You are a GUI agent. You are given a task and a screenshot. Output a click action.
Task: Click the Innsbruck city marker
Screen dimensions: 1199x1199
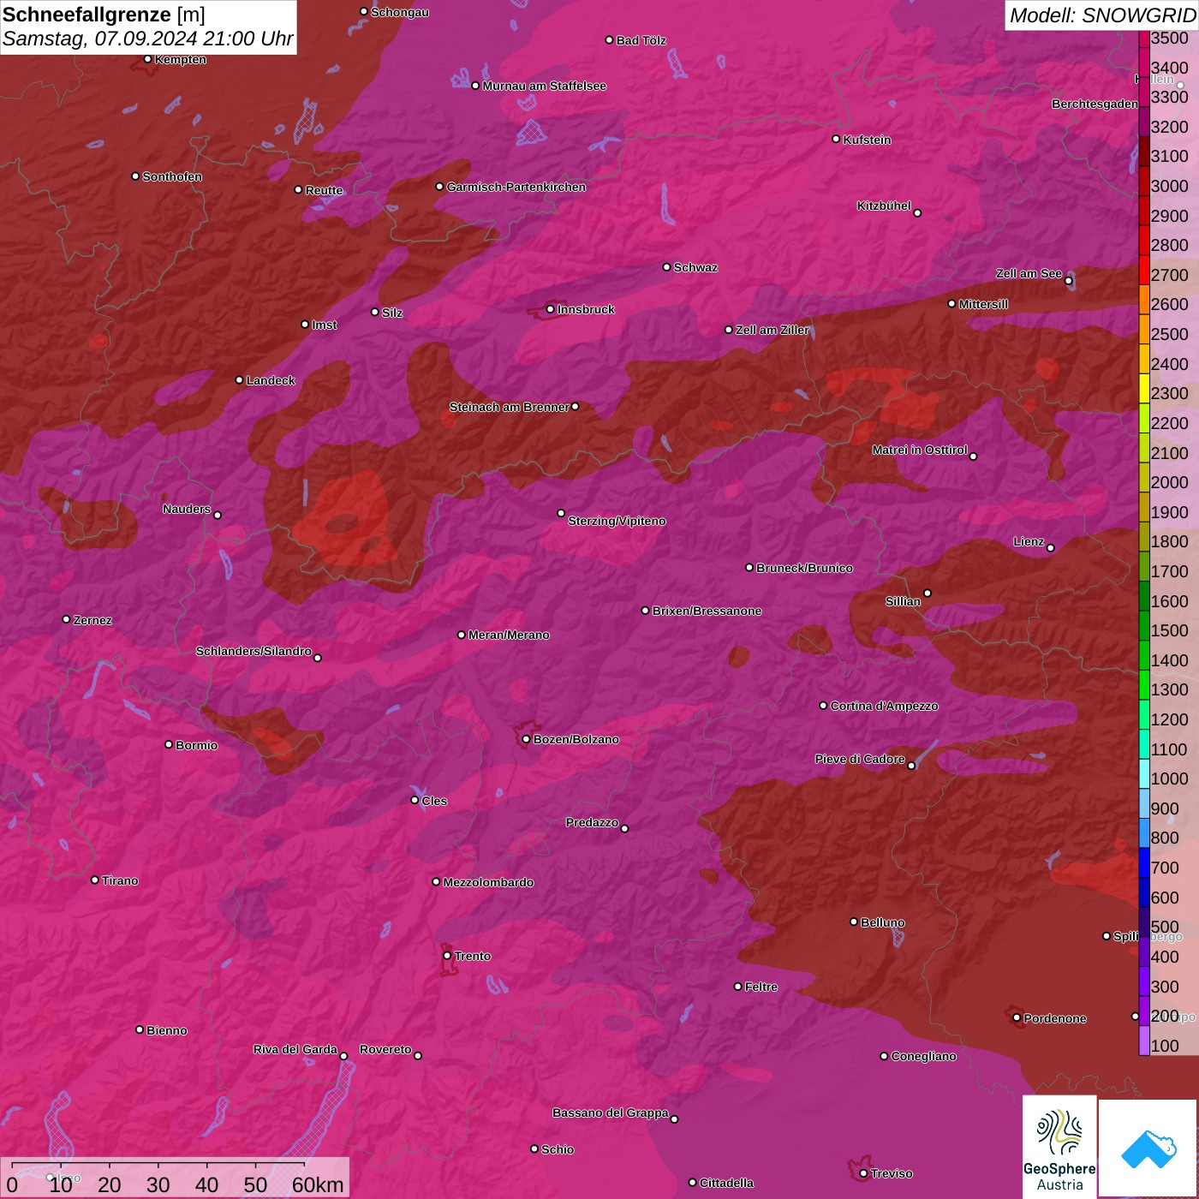(x=551, y=309)
